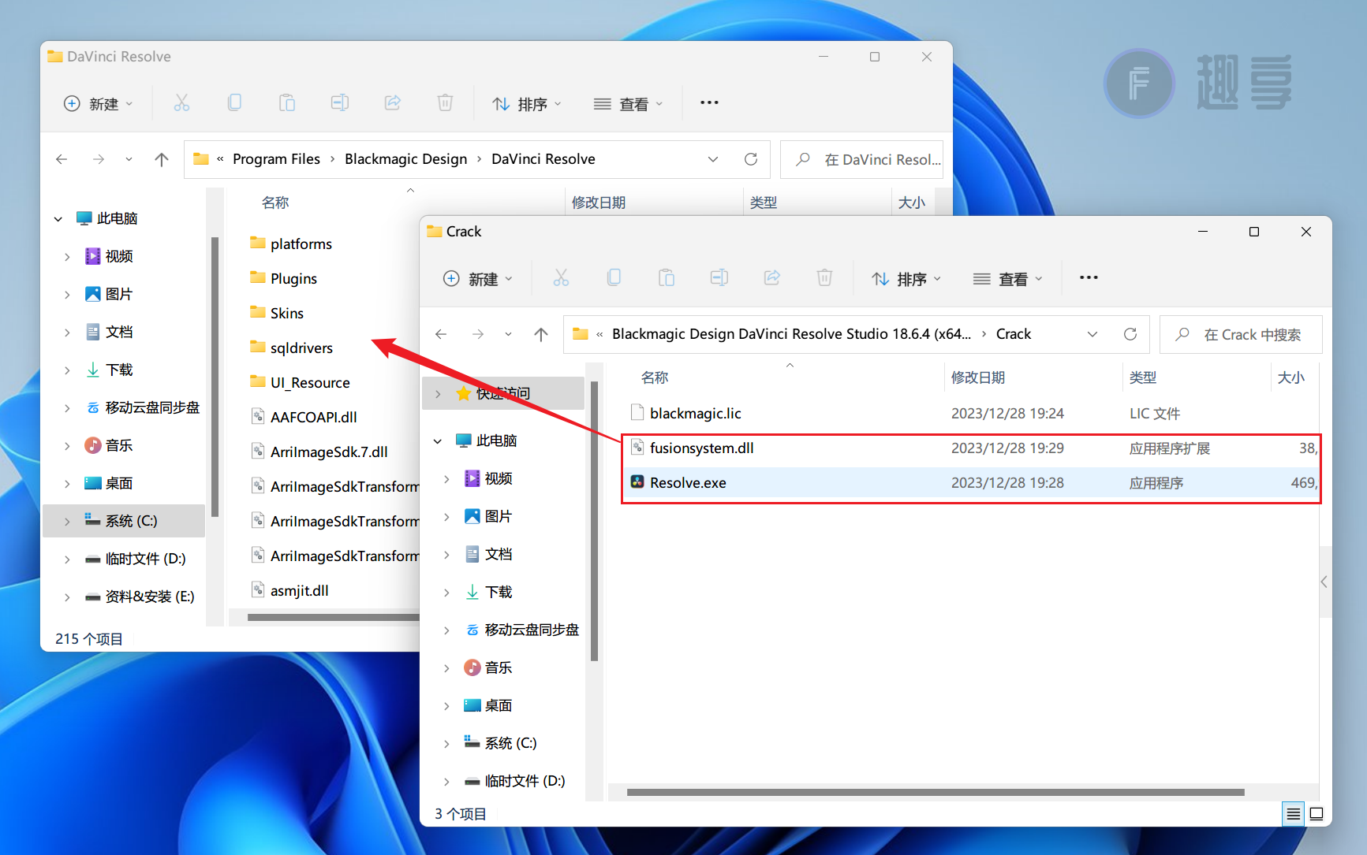Viewport: 1367px width, 855px height.
Task: Click Blackmagic Design breadcrumb segment
Action: point(405,159)
